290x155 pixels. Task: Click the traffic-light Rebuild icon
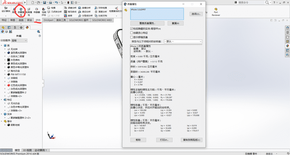pos(68,2)
